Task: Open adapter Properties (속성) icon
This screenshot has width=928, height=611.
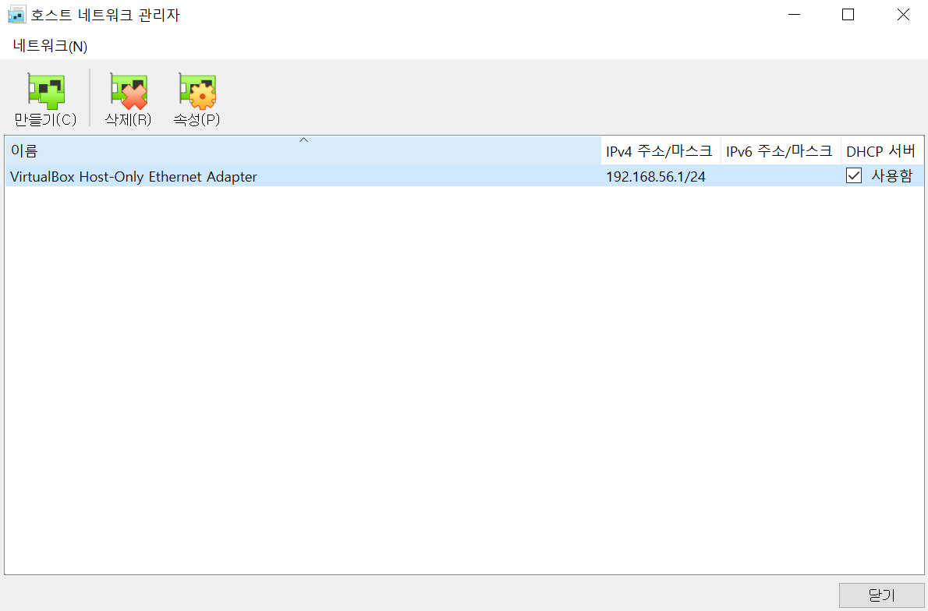Action: pos(197,92)
